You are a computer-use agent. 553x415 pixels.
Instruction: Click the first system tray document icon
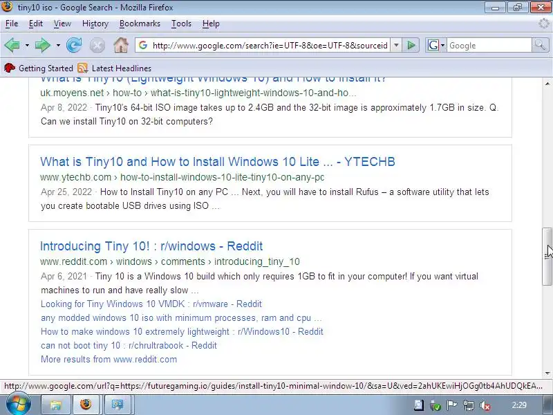[x=419, y=405]
